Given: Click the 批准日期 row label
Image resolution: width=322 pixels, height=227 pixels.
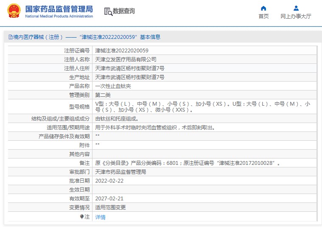Looking at the screenshot, I should coord(79,181).
